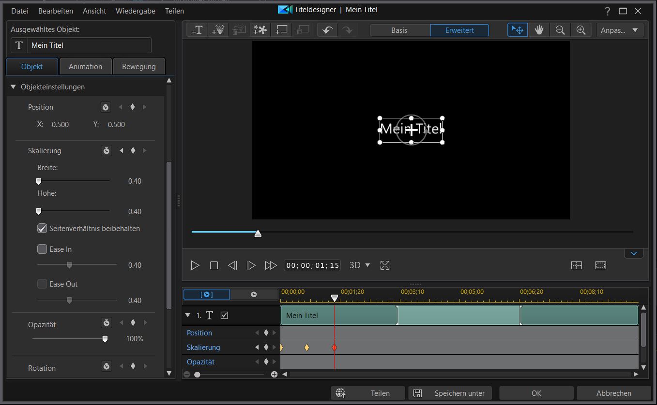Viewport: 657px width, 405px height.
Task: Click the Speichern unter button
Action: 449,393
